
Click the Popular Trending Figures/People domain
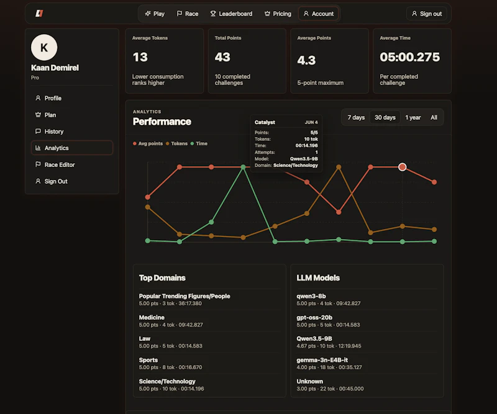(x=209, y=300)
